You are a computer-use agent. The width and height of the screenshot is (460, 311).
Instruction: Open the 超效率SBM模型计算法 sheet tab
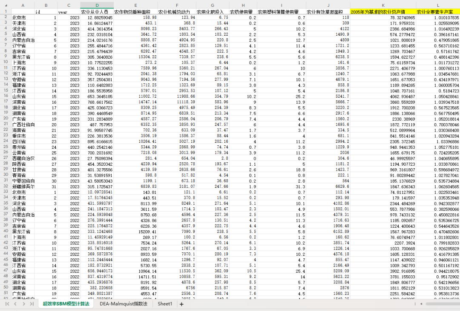pos(66,304)
